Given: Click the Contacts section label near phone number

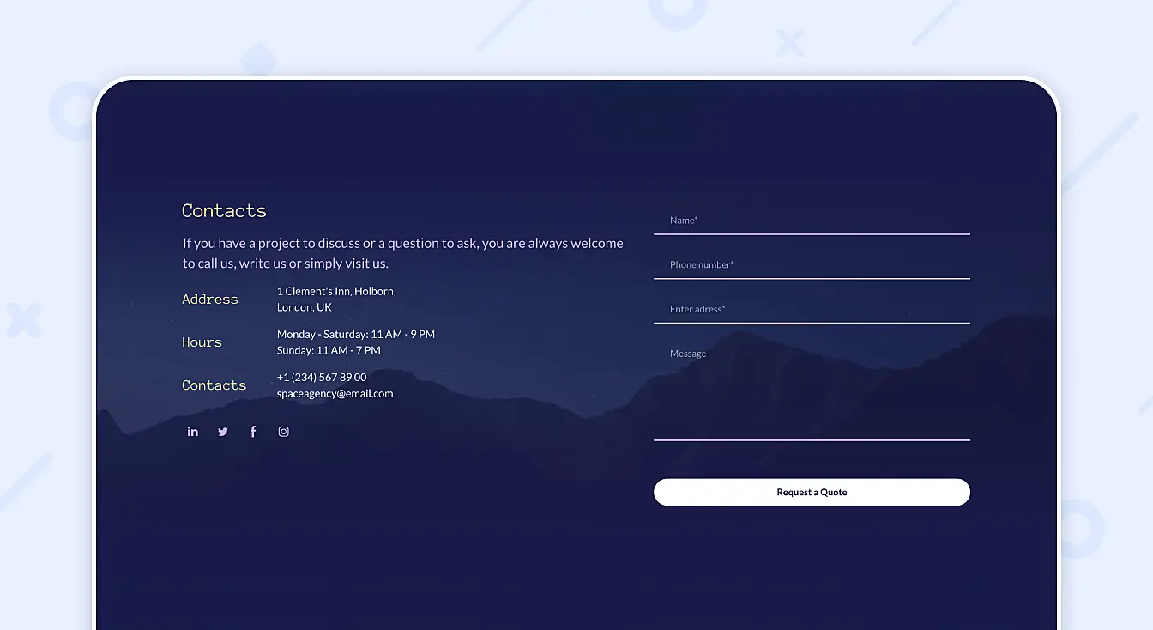Looking at the screenshot, I should pos(214,385).
